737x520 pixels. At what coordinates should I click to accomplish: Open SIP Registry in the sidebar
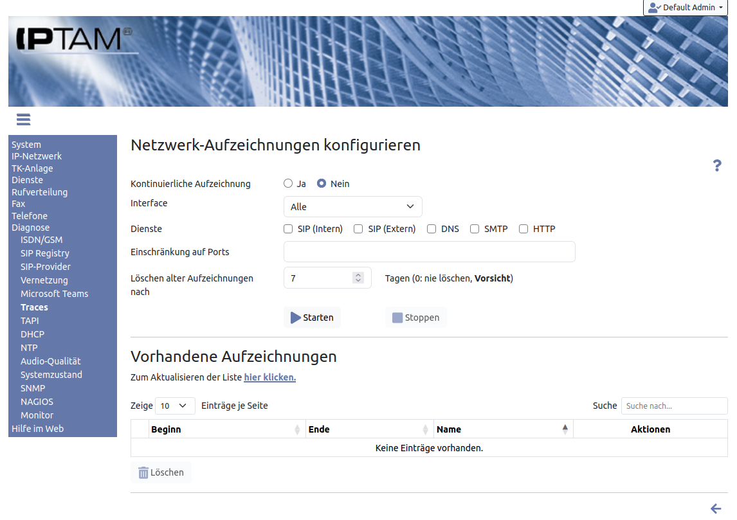tap(45, 253)
